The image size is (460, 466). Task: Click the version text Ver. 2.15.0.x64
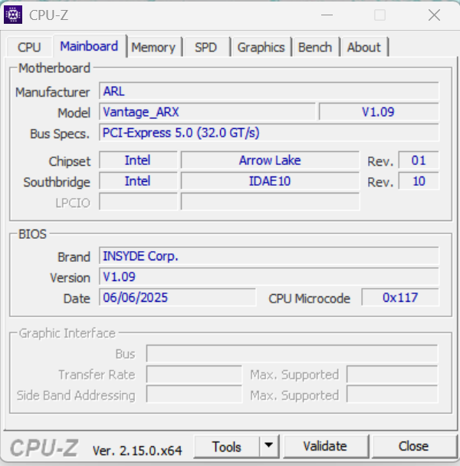137,451
